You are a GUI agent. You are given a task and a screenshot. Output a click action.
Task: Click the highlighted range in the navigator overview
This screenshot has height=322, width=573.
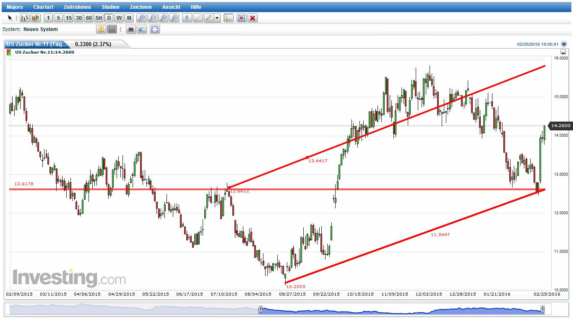coord(401,309)
